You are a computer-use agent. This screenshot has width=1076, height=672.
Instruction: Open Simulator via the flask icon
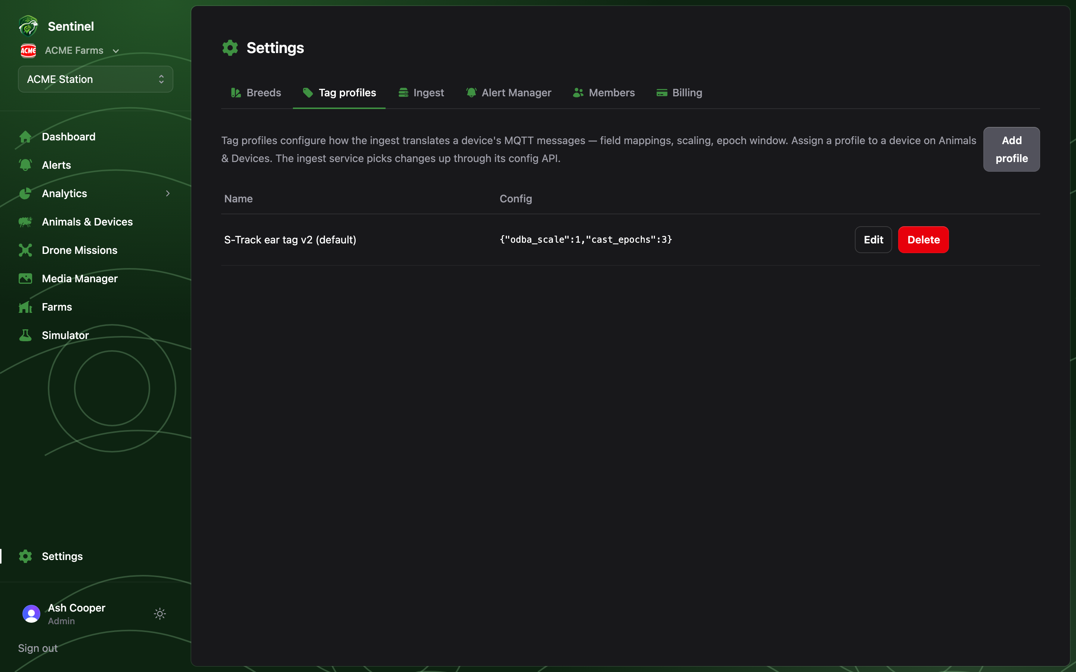(25, 336)
